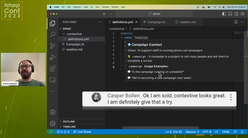Open the Source Control view

(53, 46)
